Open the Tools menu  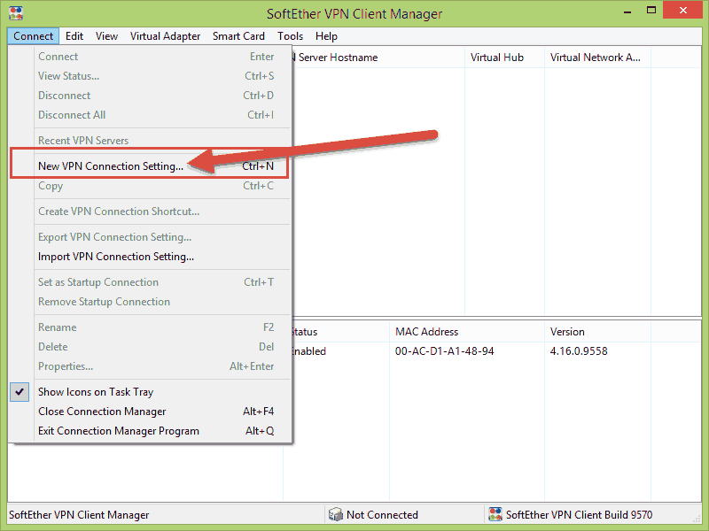pos(291,36)
